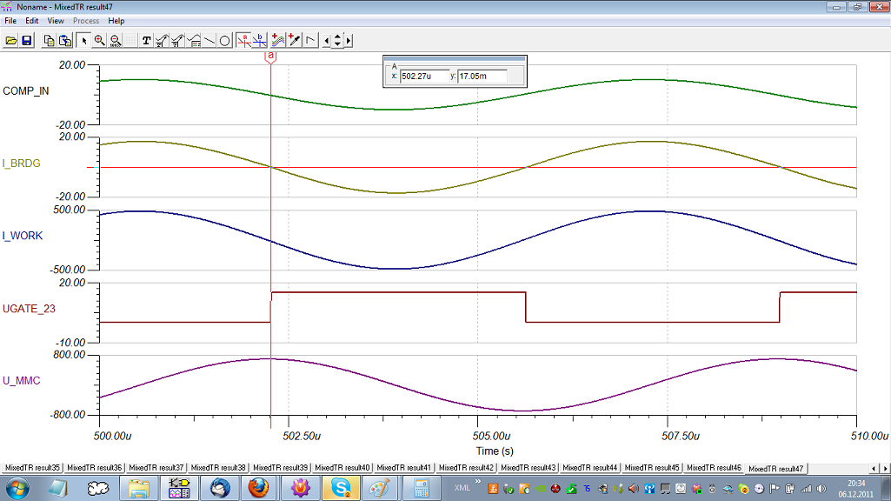
Task: Switch to MixedTR result43 tab
Action: (528, 468)
